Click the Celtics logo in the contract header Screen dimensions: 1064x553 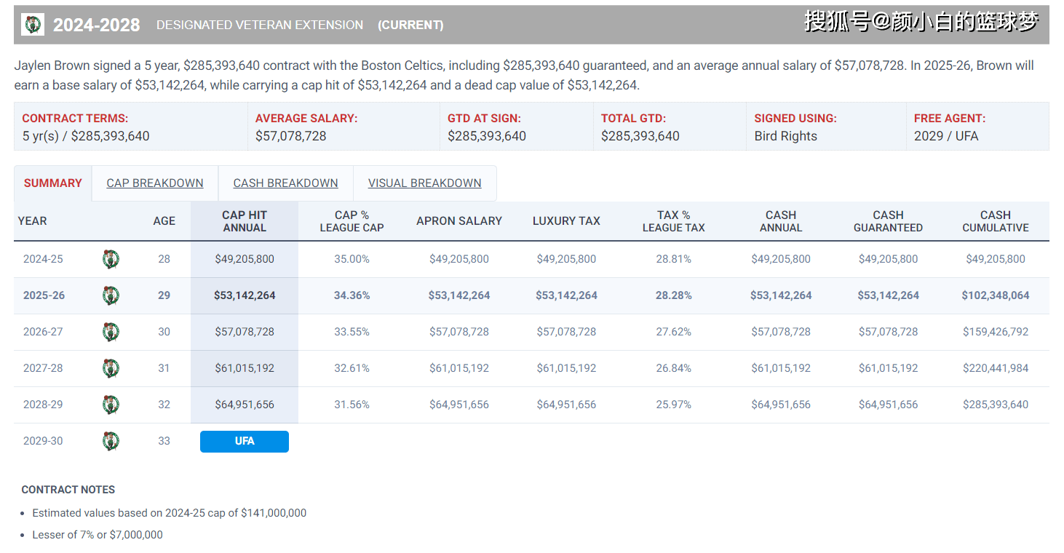[33, 25]
